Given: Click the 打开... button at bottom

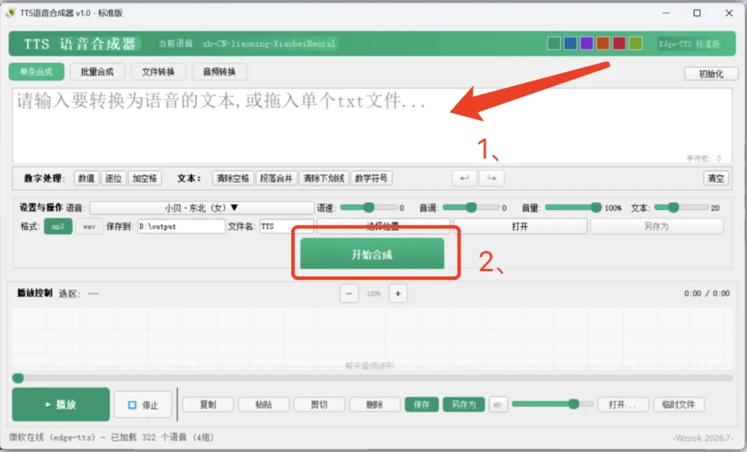Looking at the screenshot, I should (622, 405).
